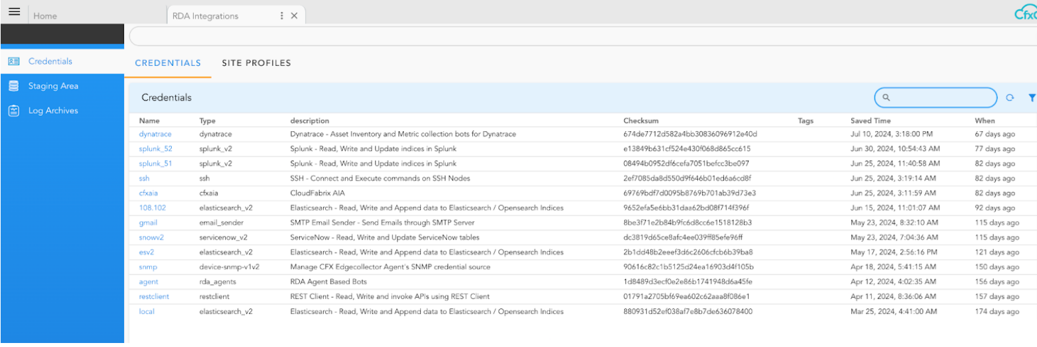Close the RDA Integrations tab
This screenshot has width=1037, height=347.
click(294, 16)
